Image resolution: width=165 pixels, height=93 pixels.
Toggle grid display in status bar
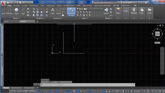coord(38,91)
